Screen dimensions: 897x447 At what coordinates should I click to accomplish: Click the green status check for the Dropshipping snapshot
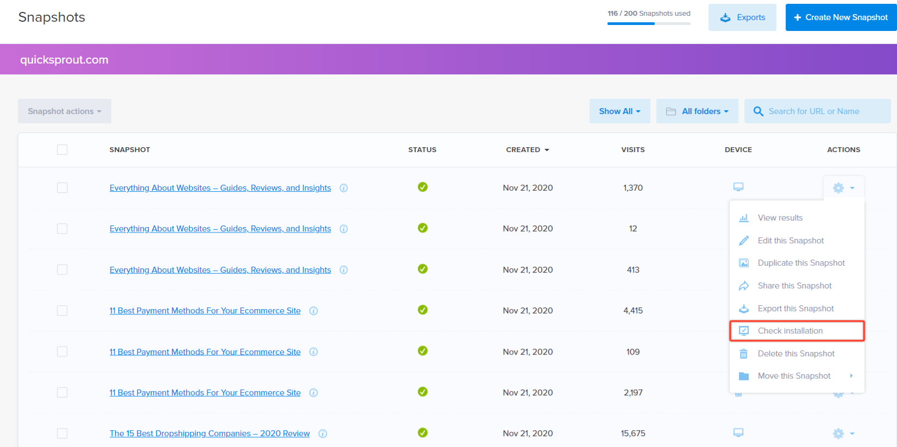(423, 432)
